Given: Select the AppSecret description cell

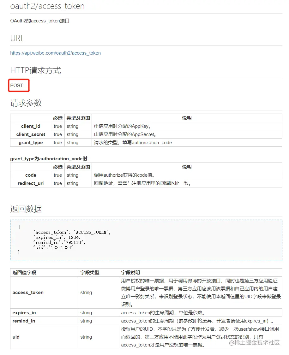Looking at the screenshot, I should 187,134.
